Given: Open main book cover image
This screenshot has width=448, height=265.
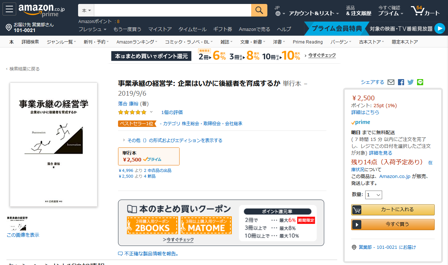Looking at the screenshot, I should point(54,145).
